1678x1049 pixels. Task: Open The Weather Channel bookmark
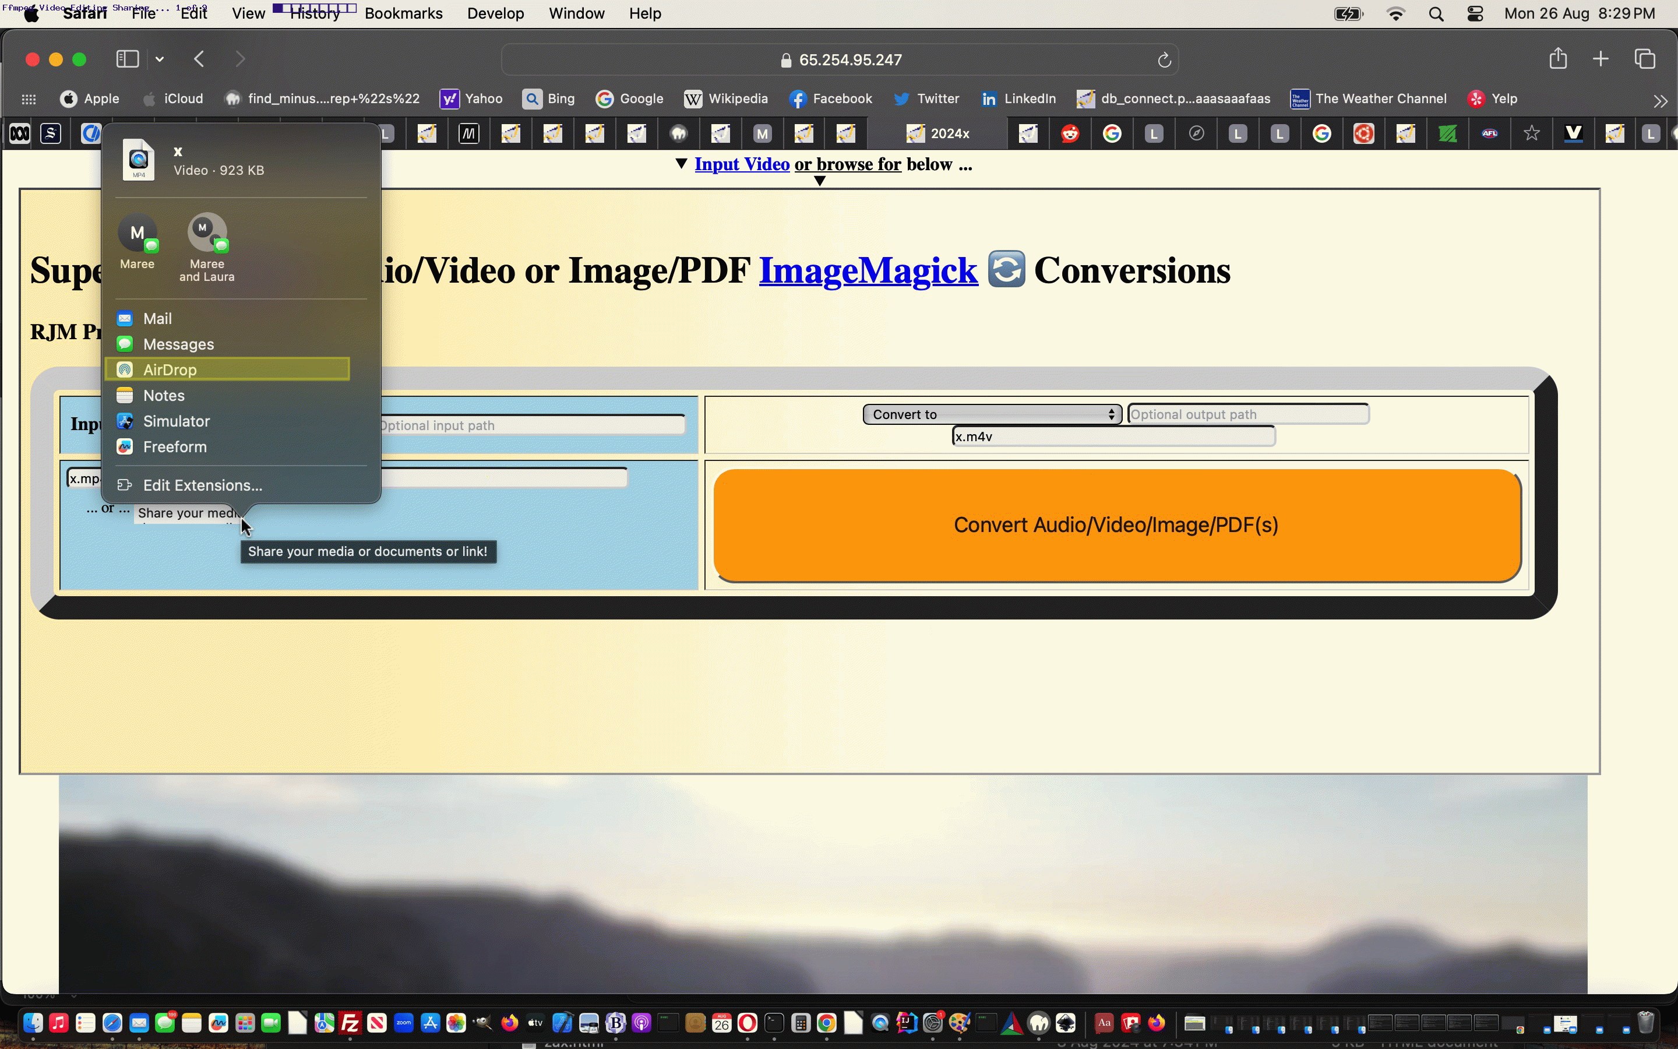click(1368, 98)
